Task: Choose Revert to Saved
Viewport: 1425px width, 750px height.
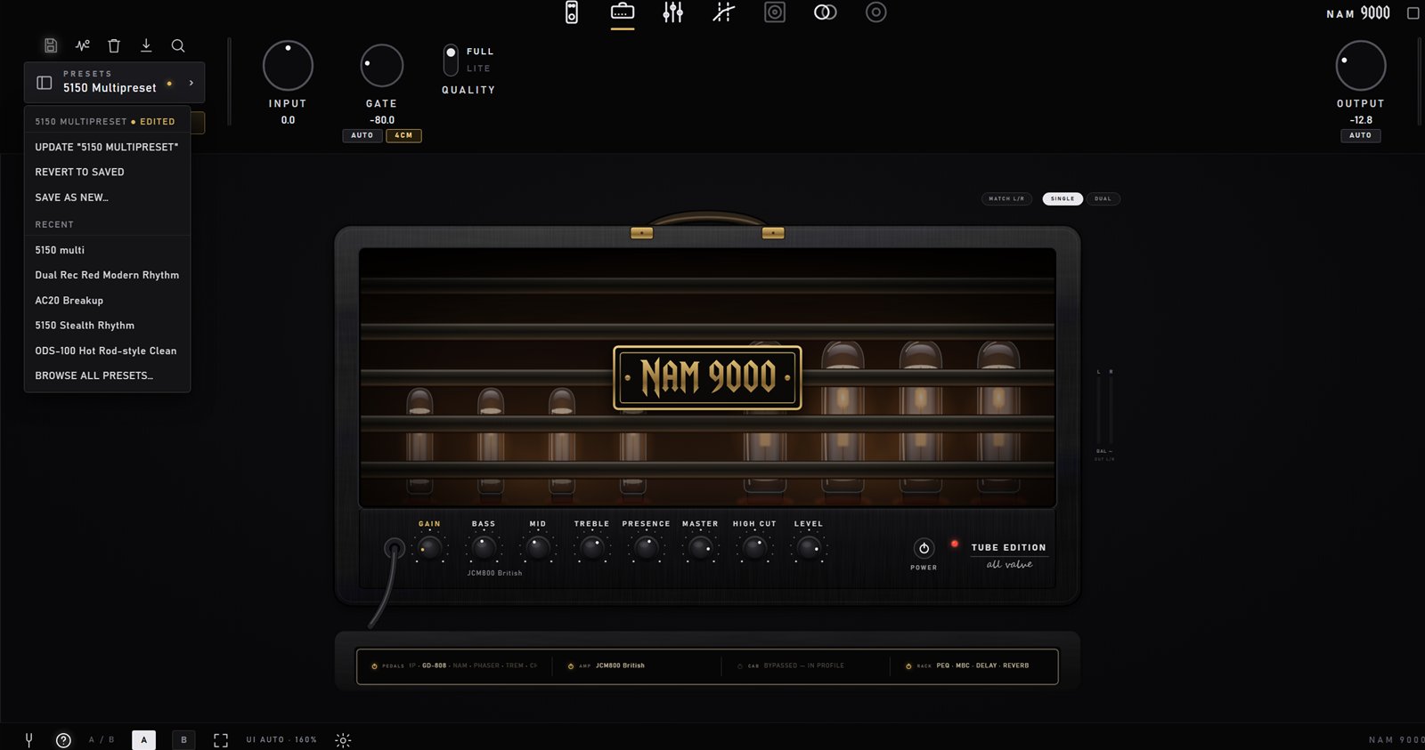Action: pyautogui.click(x=107, y=172)
